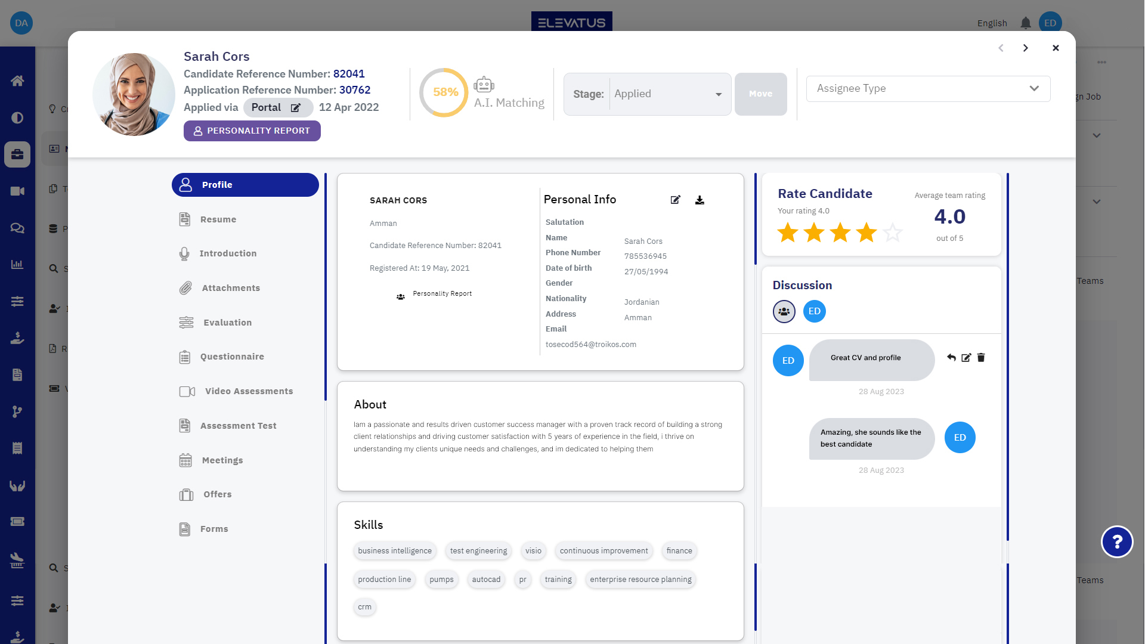Viewport: 1145px width, 644px height.
Task: Click the 'business intelligence' skill tag
Action: (395, 551)
